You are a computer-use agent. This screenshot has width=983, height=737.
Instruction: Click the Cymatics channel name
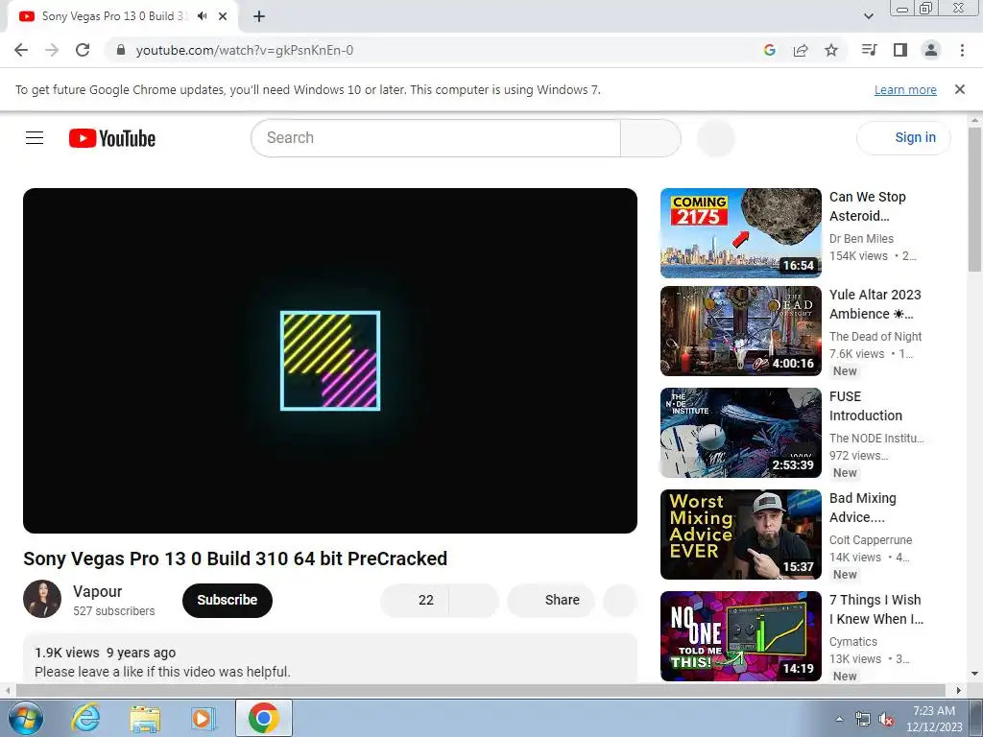(x=853, y=642)
